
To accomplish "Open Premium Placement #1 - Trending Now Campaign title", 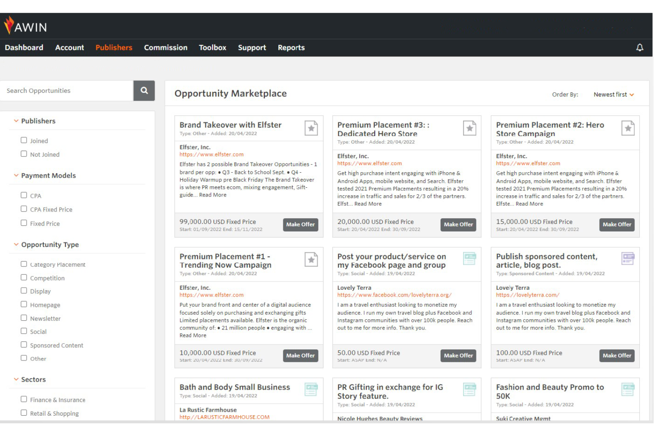I will click(x=225, y=261).
